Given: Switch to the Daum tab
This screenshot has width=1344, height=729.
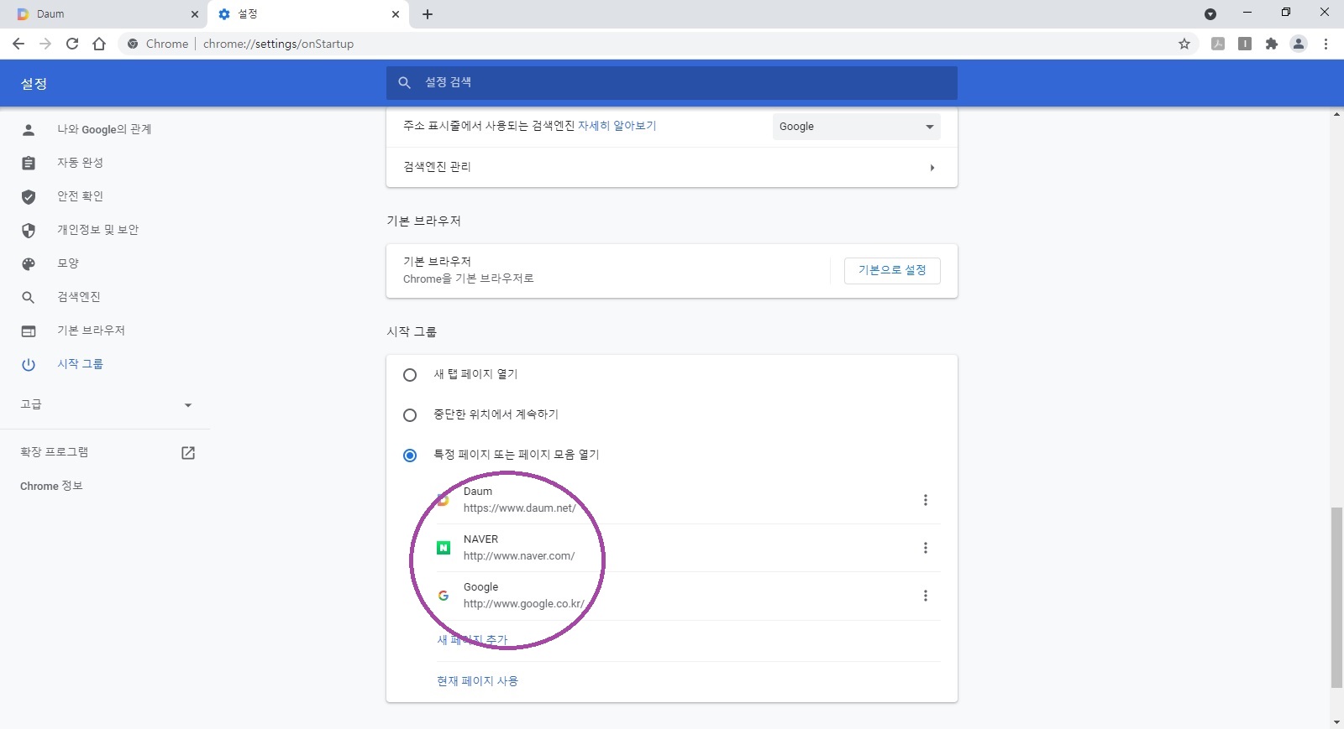Looking at the screenshot, I should [107, 14].
